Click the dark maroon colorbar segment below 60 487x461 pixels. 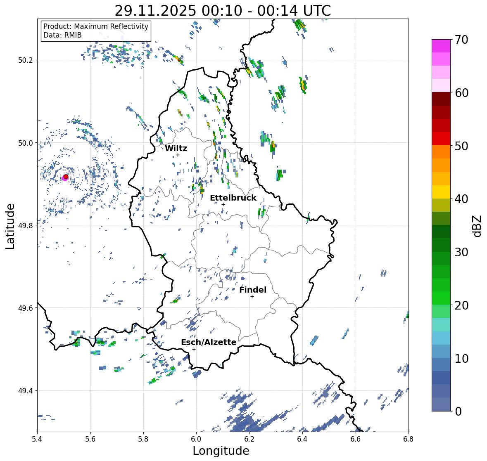coord(441,99)
